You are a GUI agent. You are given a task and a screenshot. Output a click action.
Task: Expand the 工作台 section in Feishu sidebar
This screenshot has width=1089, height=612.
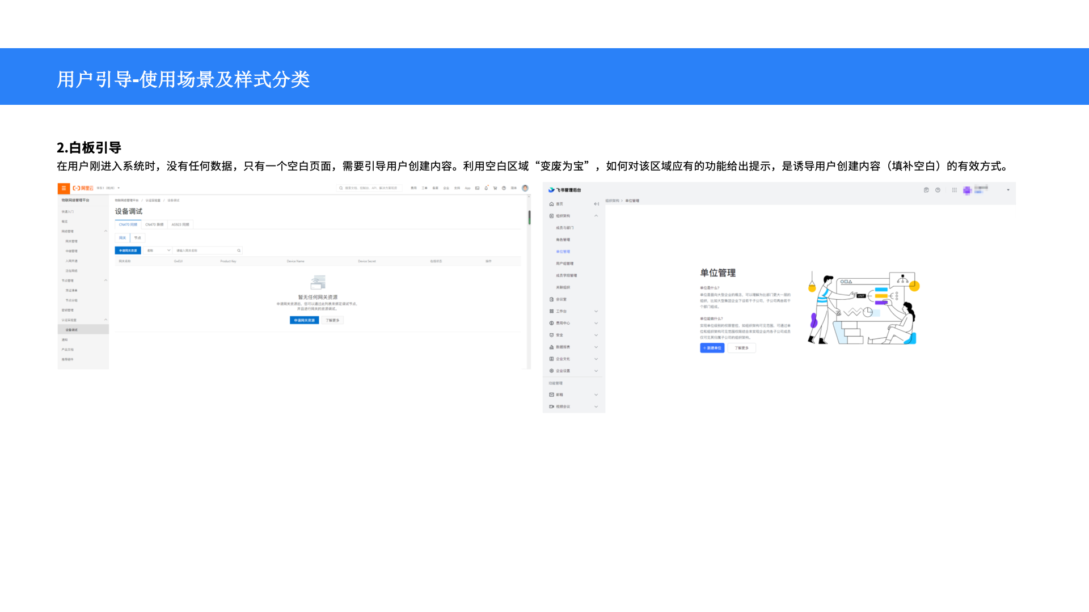point(596,311)
